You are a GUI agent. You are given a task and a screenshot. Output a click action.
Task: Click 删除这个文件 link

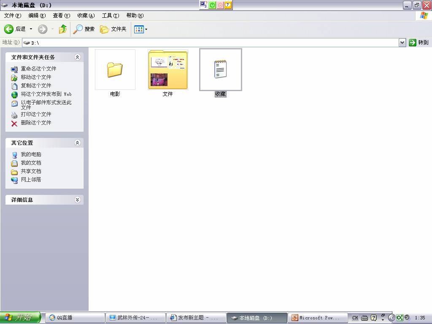36,123
